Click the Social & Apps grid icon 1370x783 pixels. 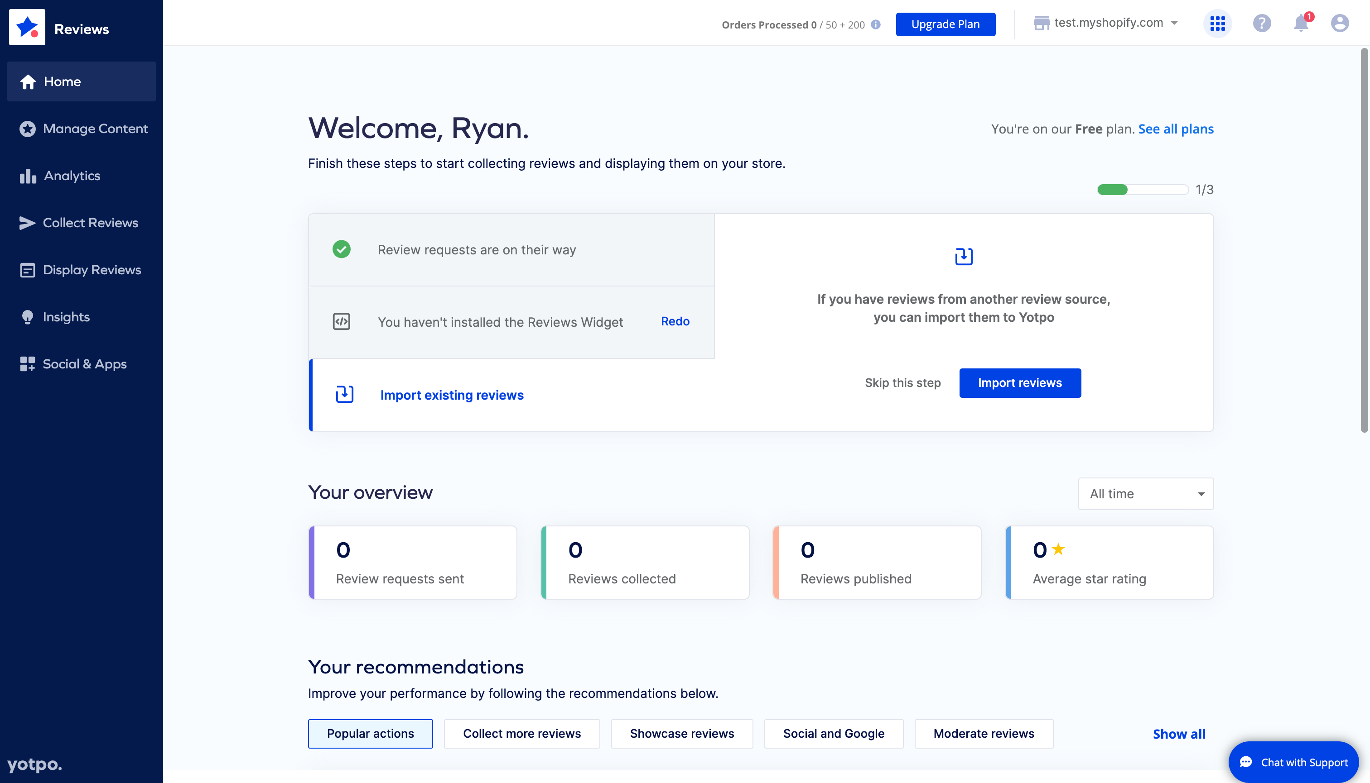[28, 364]
